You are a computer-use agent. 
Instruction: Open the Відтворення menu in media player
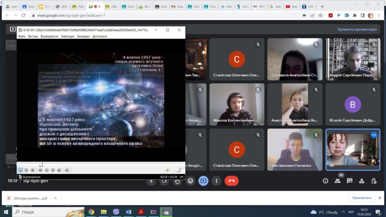point(49,37)
